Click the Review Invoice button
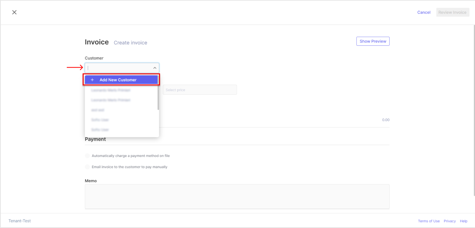 (452, 12)
